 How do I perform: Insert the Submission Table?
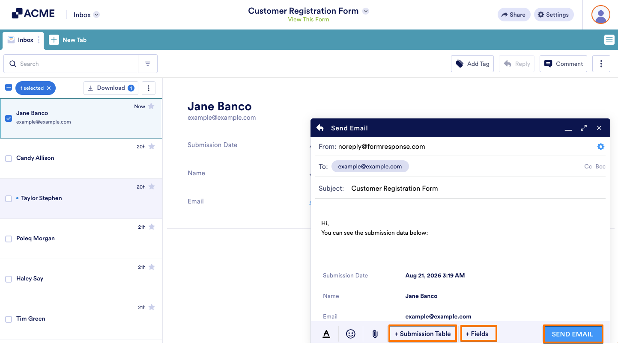pos(423,334)
